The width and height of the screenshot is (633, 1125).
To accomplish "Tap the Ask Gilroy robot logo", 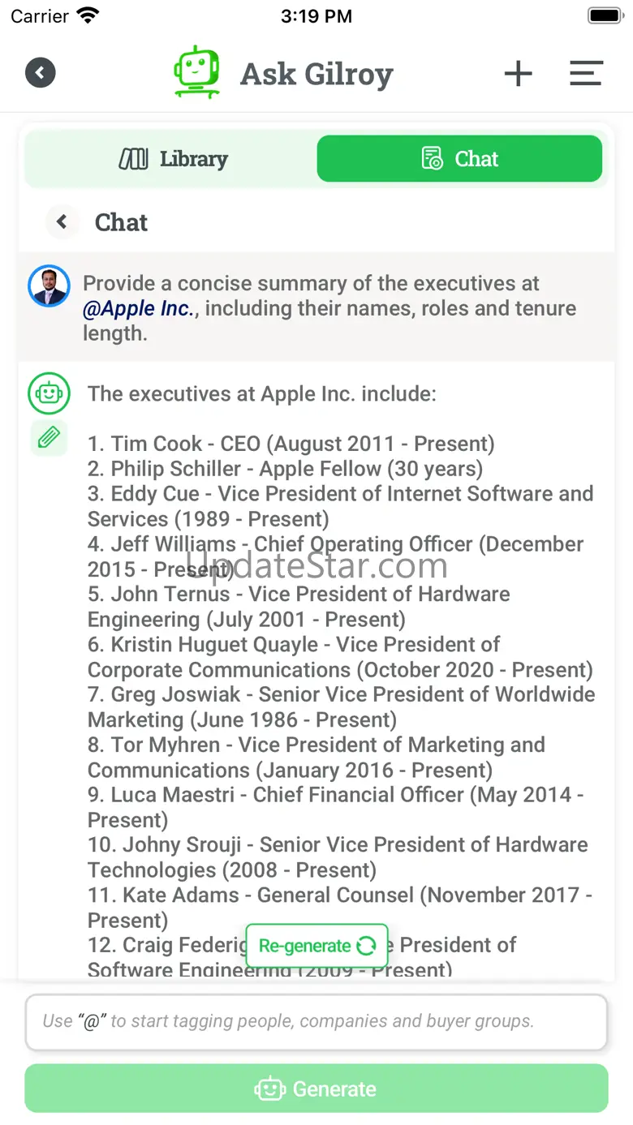I will (x=196, y=72).
